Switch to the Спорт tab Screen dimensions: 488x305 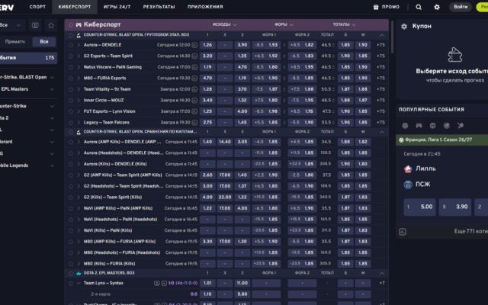(x=37, y=7)
